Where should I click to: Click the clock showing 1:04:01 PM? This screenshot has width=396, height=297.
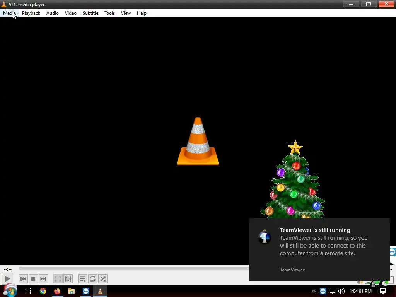coord(360,291)
